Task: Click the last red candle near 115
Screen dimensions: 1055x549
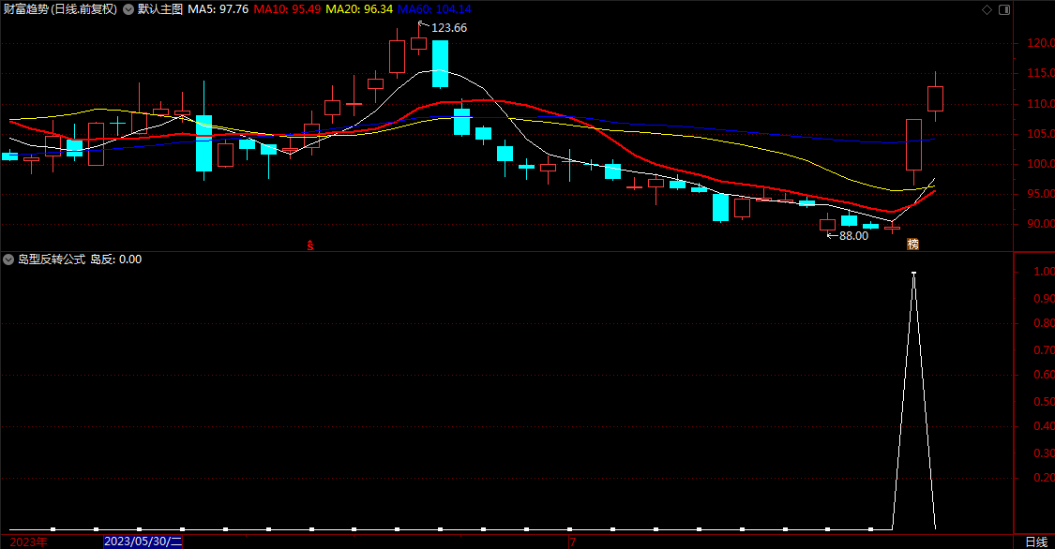Action: pyautogui.click(x=935, y=98)
